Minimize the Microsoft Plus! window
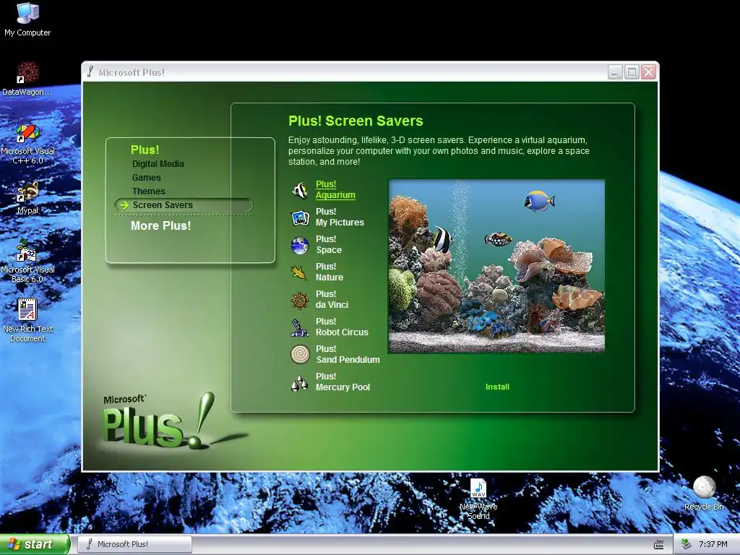The image size is (740, 555). (615, 72)
